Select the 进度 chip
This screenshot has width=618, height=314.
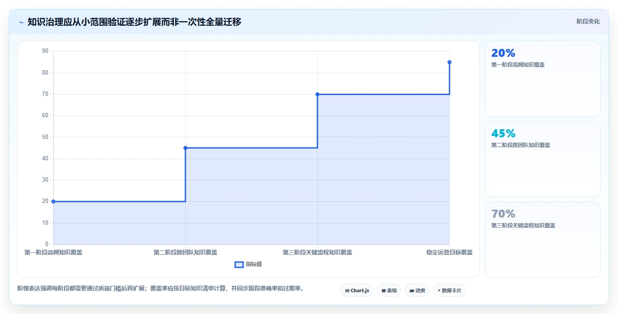[417, 290]
